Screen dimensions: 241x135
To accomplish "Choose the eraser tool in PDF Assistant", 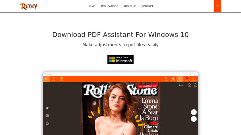I will tap(173, 79).
